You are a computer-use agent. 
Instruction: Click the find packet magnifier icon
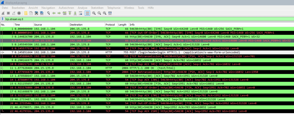[x=49, y=13]
